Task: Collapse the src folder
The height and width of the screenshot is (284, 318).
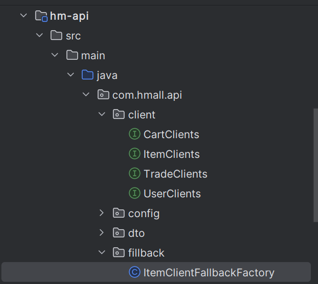Action: (x=39, y=35)
